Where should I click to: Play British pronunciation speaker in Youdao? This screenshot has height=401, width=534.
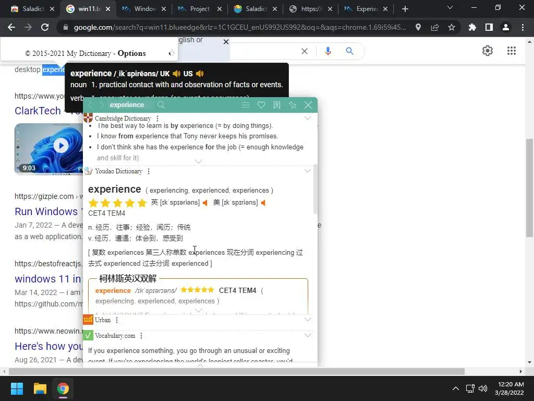click(x=205, y=203)
